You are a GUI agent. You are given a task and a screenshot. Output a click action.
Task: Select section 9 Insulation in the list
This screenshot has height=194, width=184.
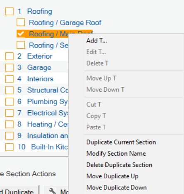(x=48, y=136)
